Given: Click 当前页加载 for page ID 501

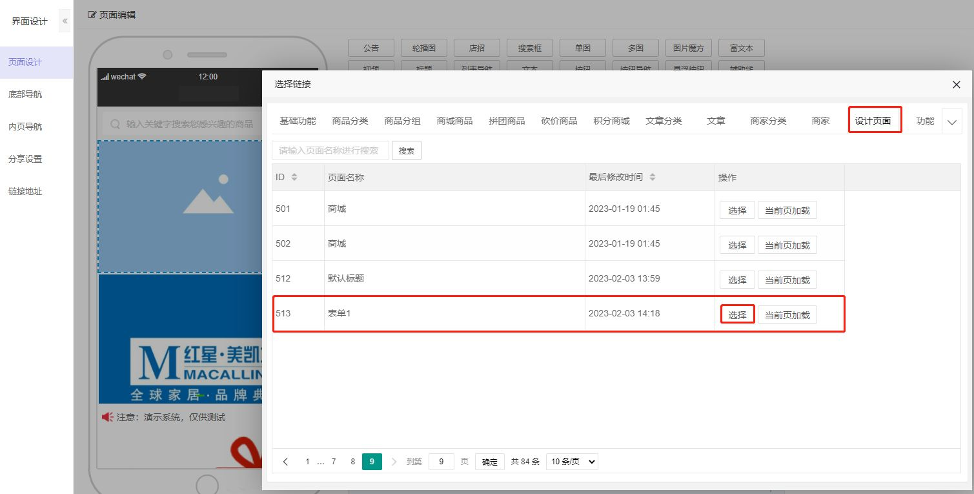Looking at the screenshot, I should click(x=787, y=210).
